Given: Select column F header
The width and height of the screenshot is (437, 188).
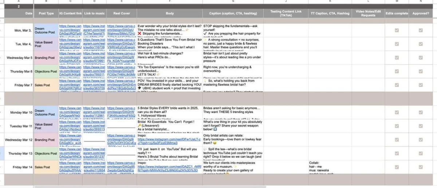Looking at the screenshot, I should 169,1.
